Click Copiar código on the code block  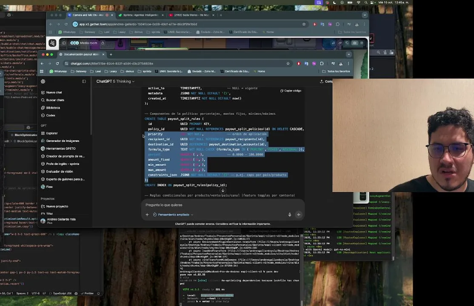coord(291,91)
